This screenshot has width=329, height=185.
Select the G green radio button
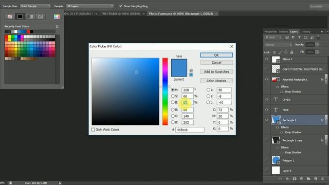173,116
